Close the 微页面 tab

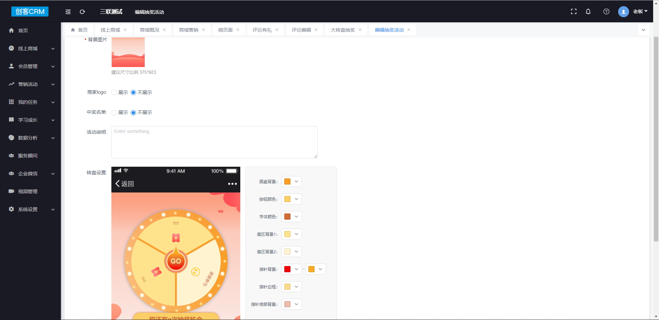238,30
